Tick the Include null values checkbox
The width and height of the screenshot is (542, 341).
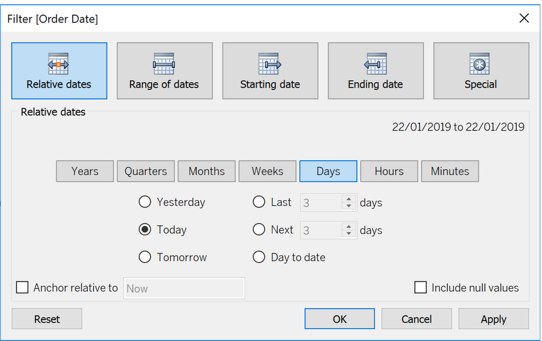[420, 288]
